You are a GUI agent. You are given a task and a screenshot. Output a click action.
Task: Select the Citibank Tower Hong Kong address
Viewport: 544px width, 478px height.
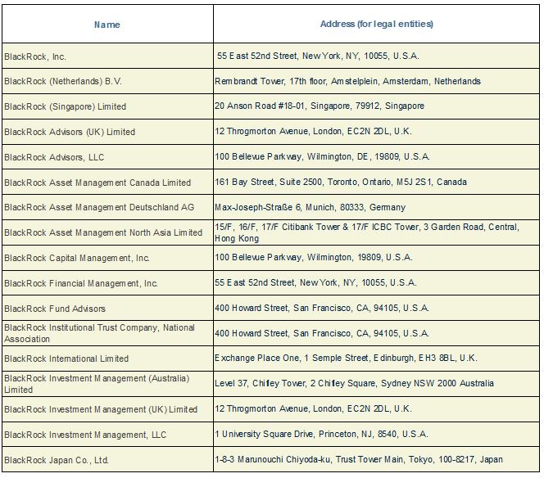(376, 232)
